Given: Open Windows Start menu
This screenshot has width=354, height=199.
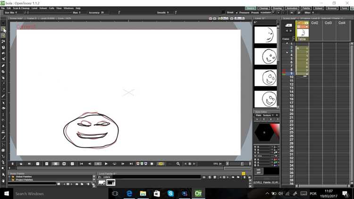Looking at the screenshot, I should click(x=7, y=194).
